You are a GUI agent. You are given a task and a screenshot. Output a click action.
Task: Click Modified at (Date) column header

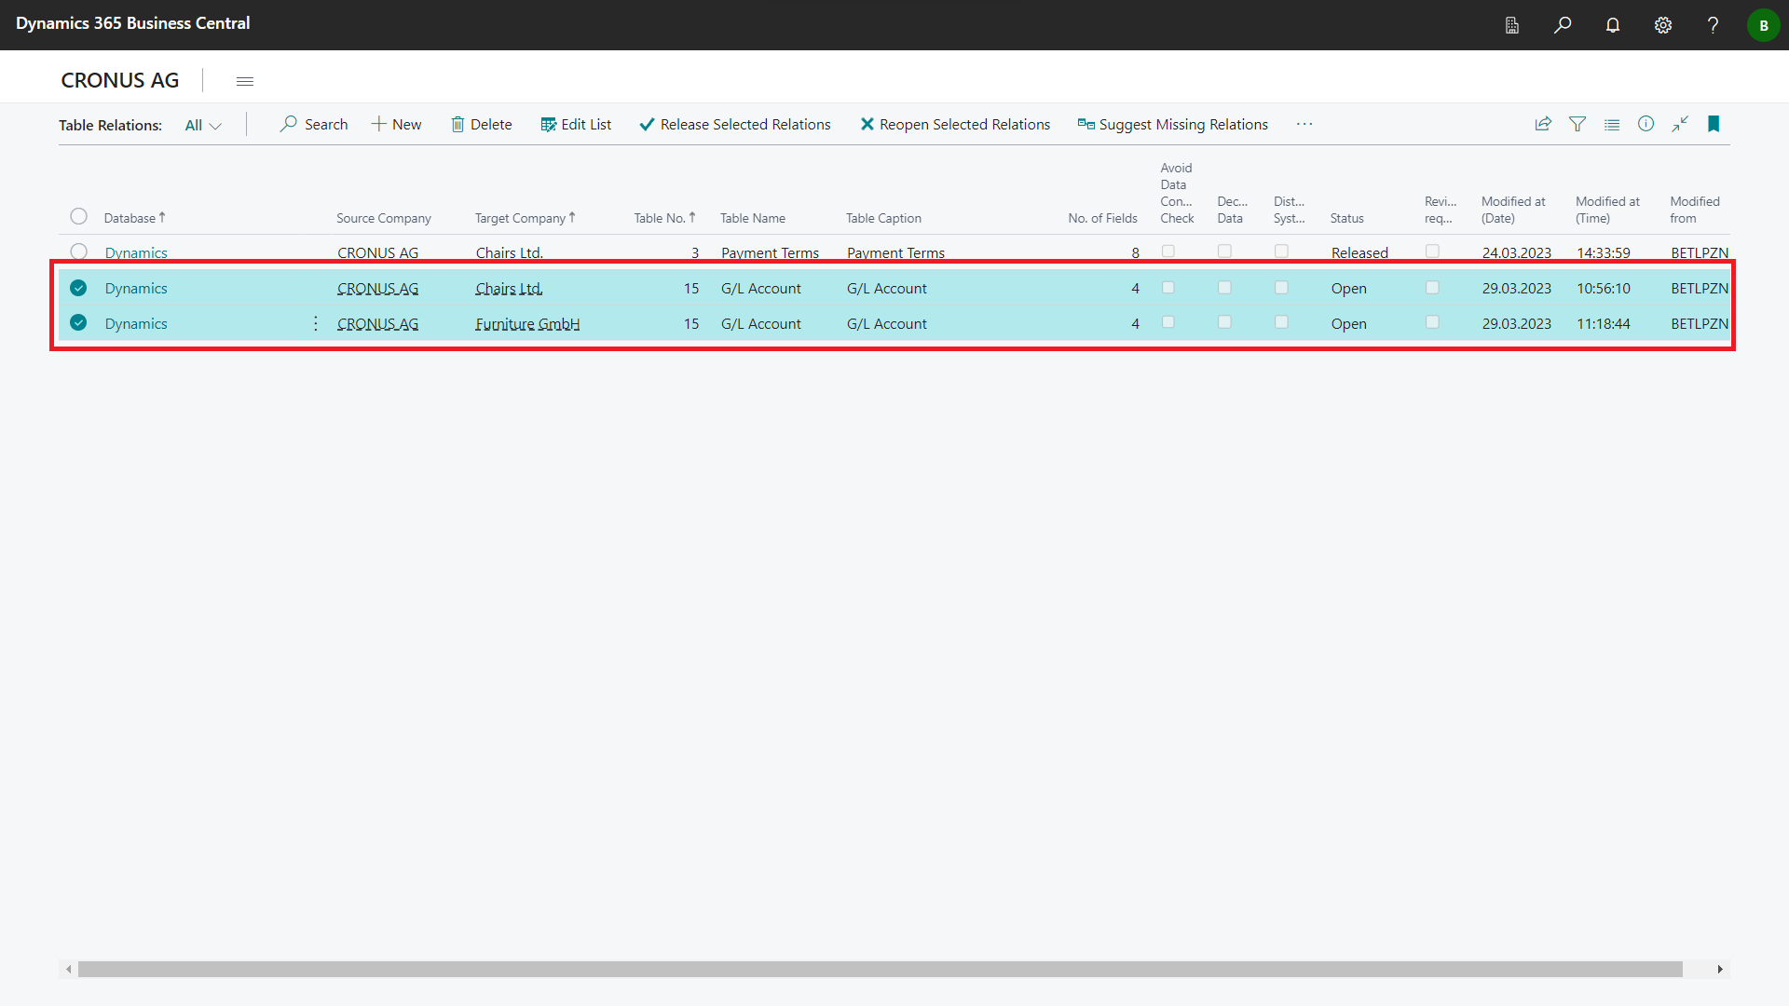pyautogui.click(x=1513, y=210)
